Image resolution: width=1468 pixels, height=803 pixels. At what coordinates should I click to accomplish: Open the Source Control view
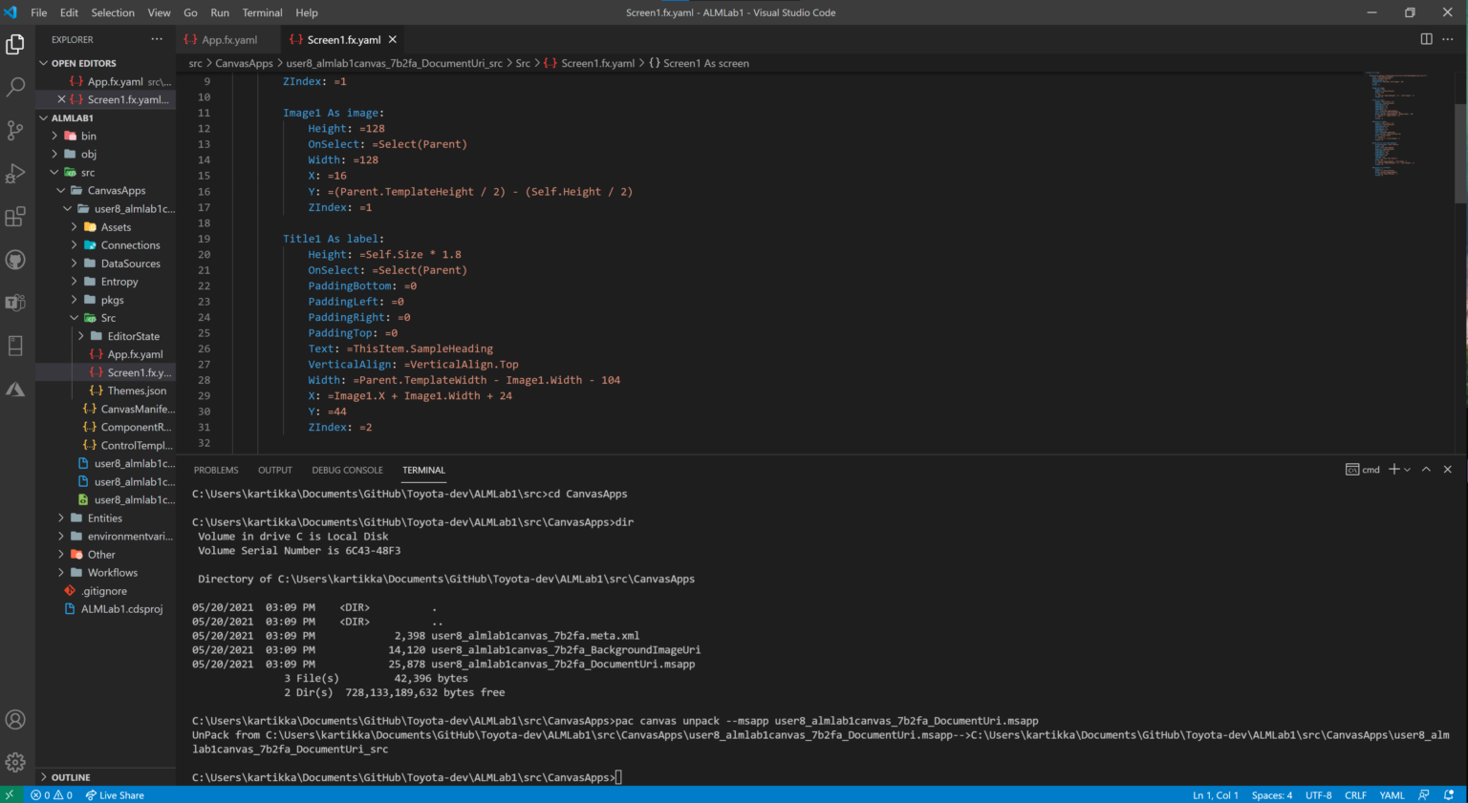point(15,130)
